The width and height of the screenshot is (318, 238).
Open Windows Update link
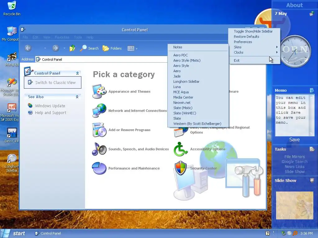[x=50, y=106]
